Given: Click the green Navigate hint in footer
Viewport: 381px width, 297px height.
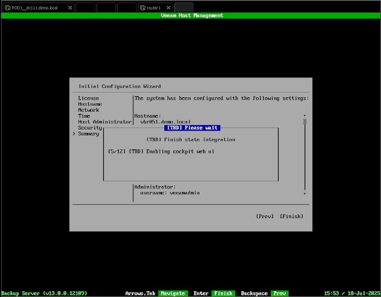Looking at the screenshot, I should [173, 294].
